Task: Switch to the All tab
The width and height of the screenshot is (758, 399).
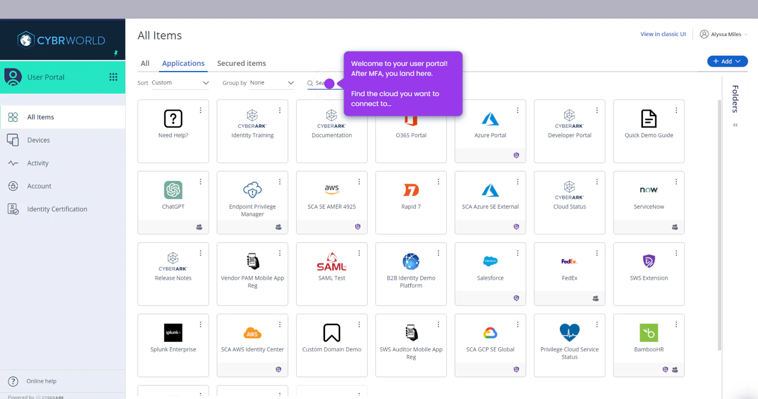Action: (x=145, y=63)
